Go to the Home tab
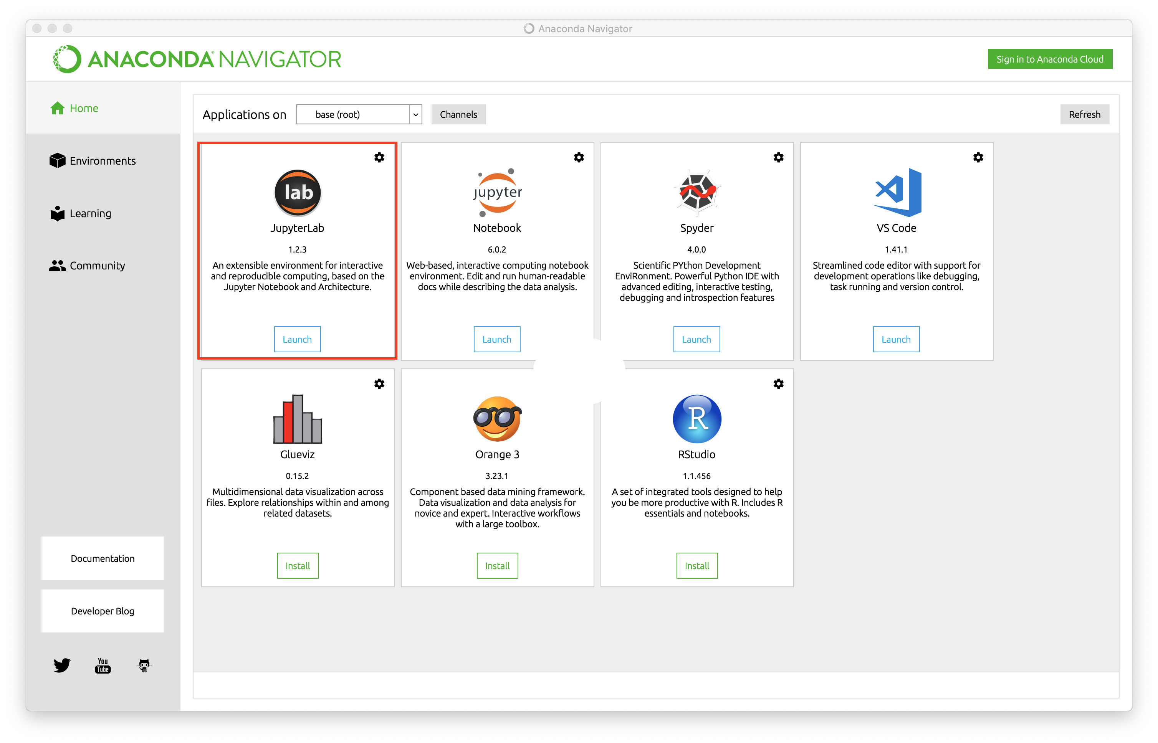This screenshot has width=1158, height=743. click(x=103, y=108)
